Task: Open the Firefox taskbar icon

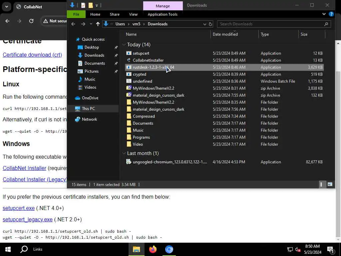Action: [x=153, y=249]
